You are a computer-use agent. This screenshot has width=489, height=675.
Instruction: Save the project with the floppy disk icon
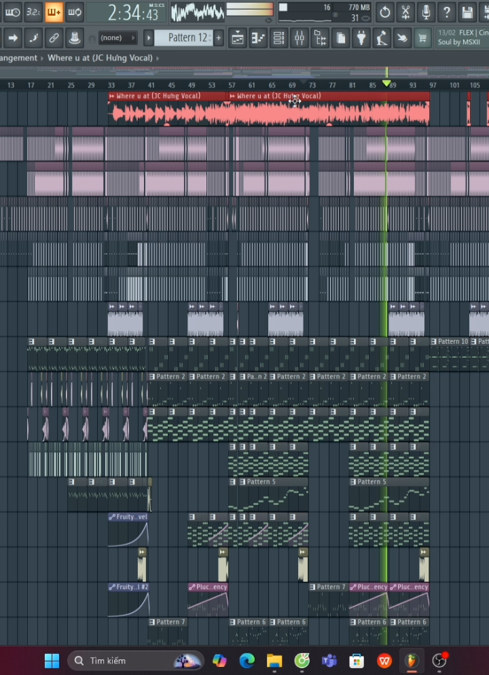tap(467, 12)
